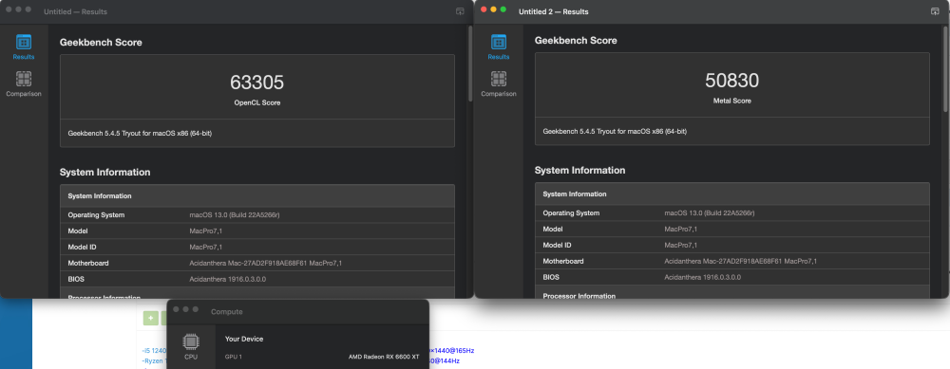
Task: Click the green plus button behind Compute window
Action: click(151, 318)
